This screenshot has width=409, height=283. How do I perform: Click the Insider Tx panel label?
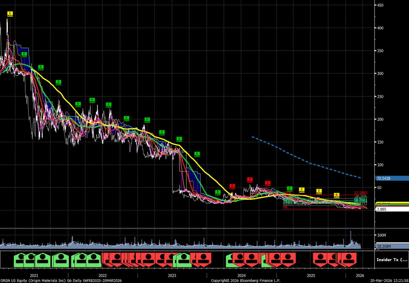(392, 260)
